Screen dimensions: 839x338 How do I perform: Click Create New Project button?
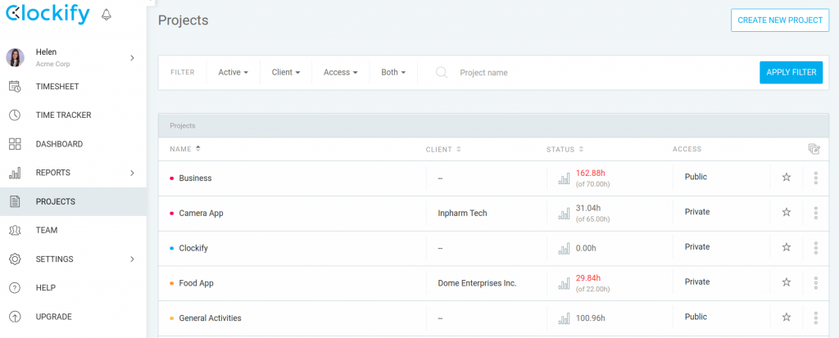[x=780, y=20]
